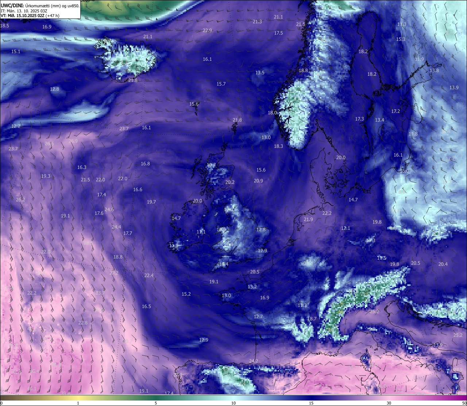Click the "0" tick on the color scale
Screen dimensions: 467x406
tap(1, 403)
